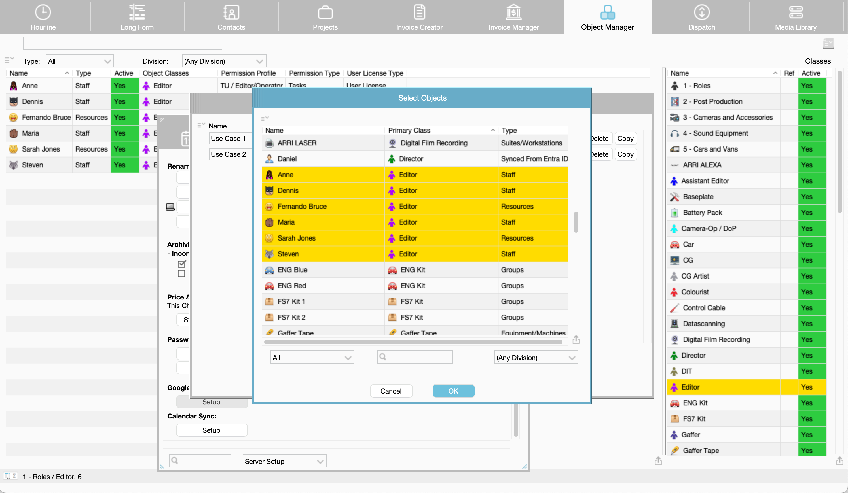Open the Type All dropdown at top
Image resolution: width=848 pixels, height=493 pixels.
coord(80,61)
